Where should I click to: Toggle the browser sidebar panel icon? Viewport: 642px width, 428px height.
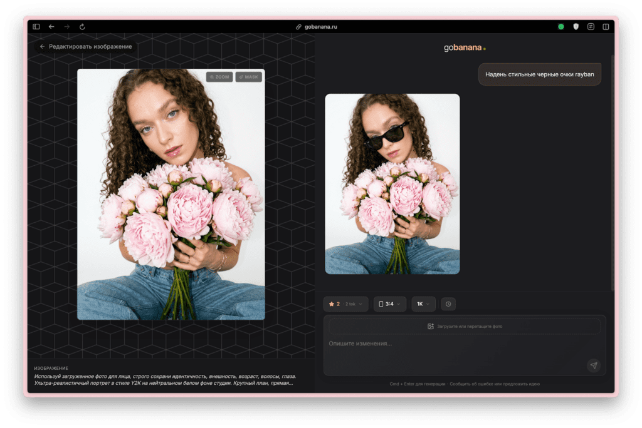pos(36,27)
